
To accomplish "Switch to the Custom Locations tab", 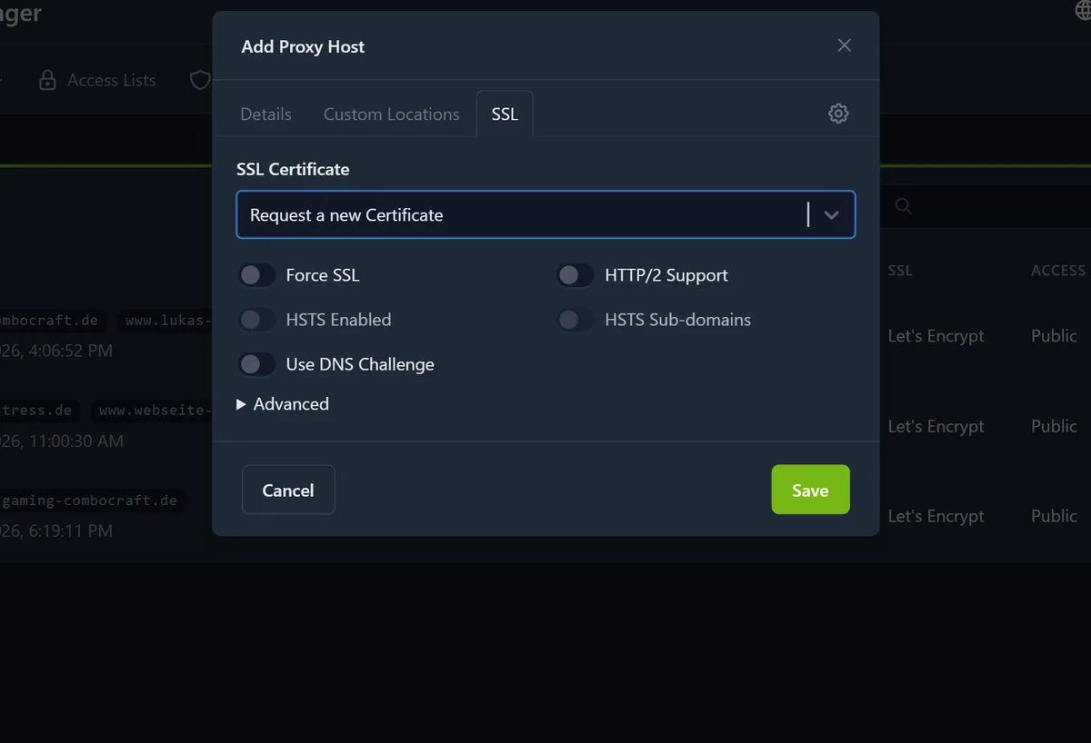I will [392, 114].
